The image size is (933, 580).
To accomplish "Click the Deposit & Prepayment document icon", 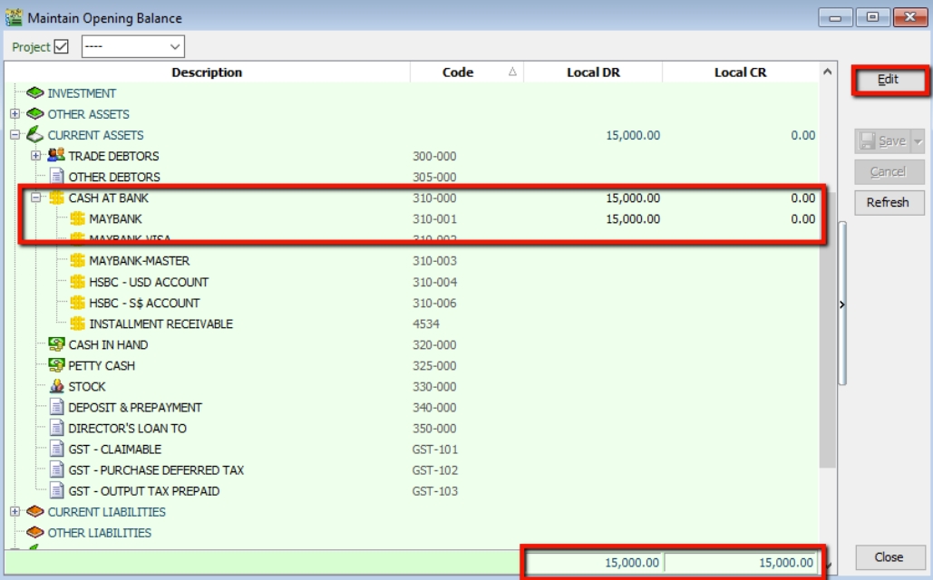I will click(56, 407).
